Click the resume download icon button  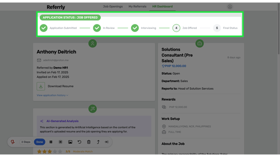(x=41, y=86)
